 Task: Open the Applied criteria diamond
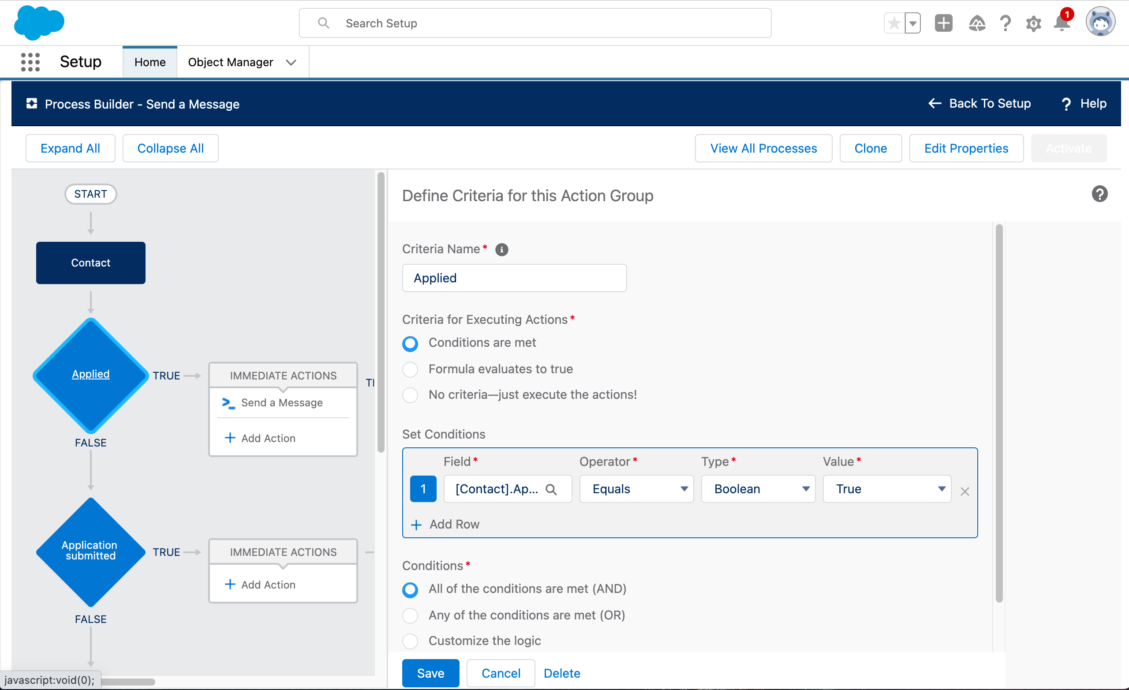point(91,375)
